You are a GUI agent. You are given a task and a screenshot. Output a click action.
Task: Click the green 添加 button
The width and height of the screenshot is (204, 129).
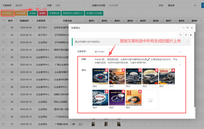pyautogui.click(x=33, y=13)
